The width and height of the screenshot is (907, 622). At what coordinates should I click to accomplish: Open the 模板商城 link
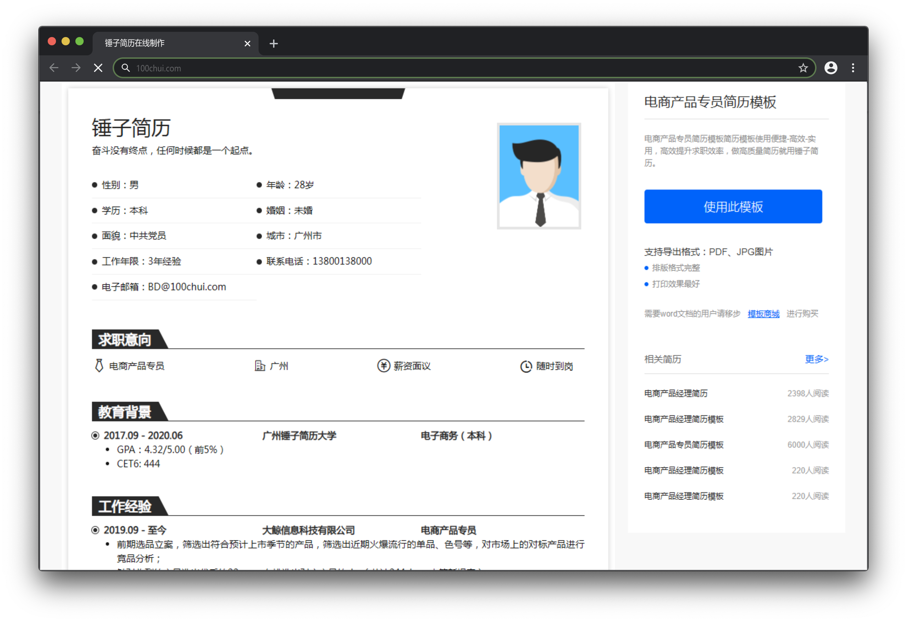click(763, 314)
